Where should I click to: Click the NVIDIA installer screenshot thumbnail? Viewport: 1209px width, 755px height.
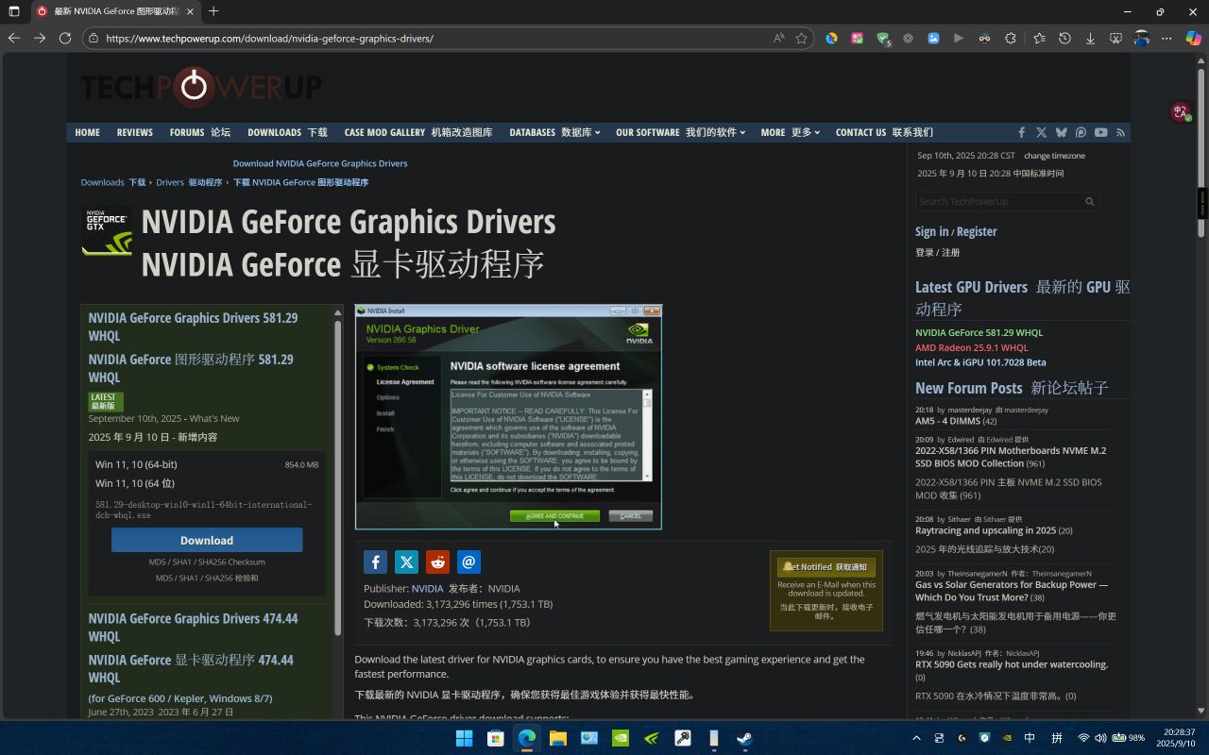(x=508, y=416)
